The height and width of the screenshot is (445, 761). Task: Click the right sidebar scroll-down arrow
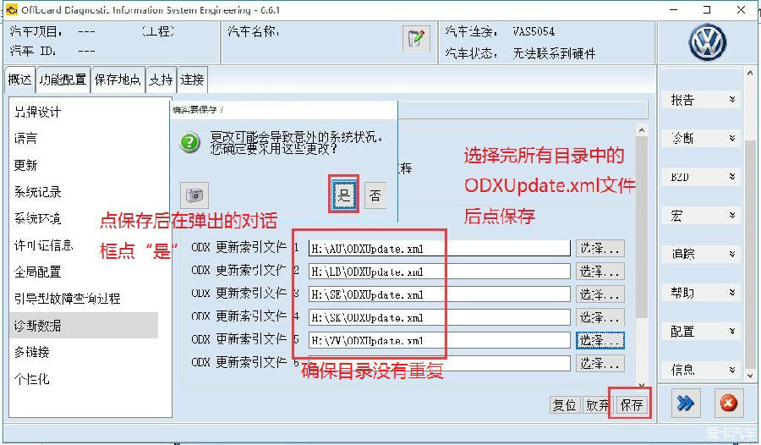coord(750,375)
